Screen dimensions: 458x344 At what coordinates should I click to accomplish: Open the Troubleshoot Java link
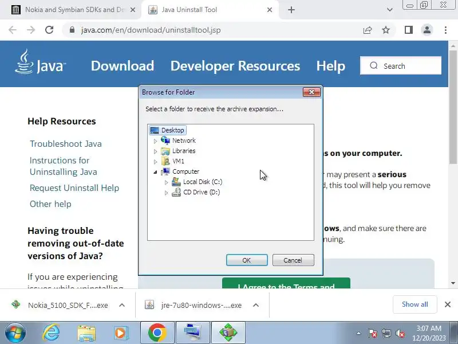click(66, 144)
